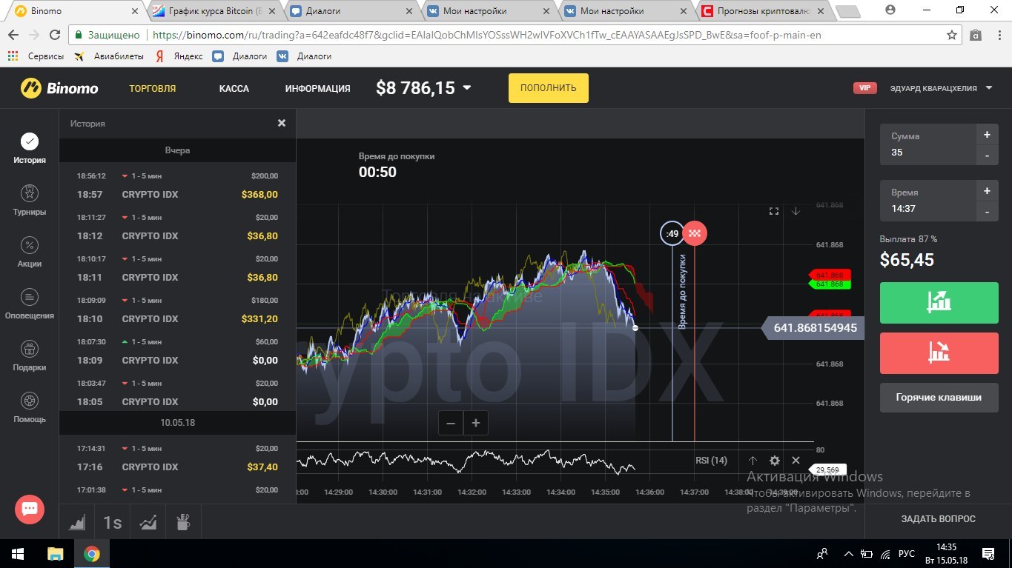Open the КАССА menu item
The width and height of the screenshot is (1012, 568).
coord(234,88)
